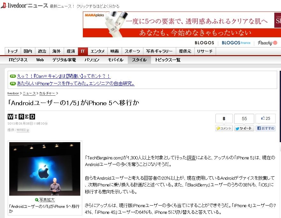Select the 海外 tab
The image size is (281, 218).
click(x=57, y=51)
